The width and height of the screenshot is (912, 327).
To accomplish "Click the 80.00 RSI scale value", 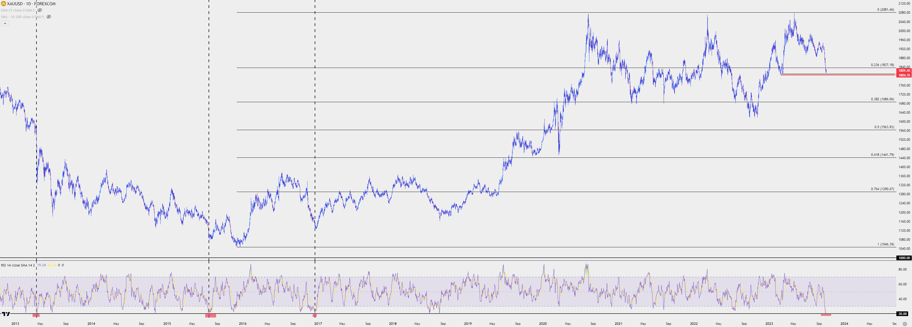I will click(902, 269).
